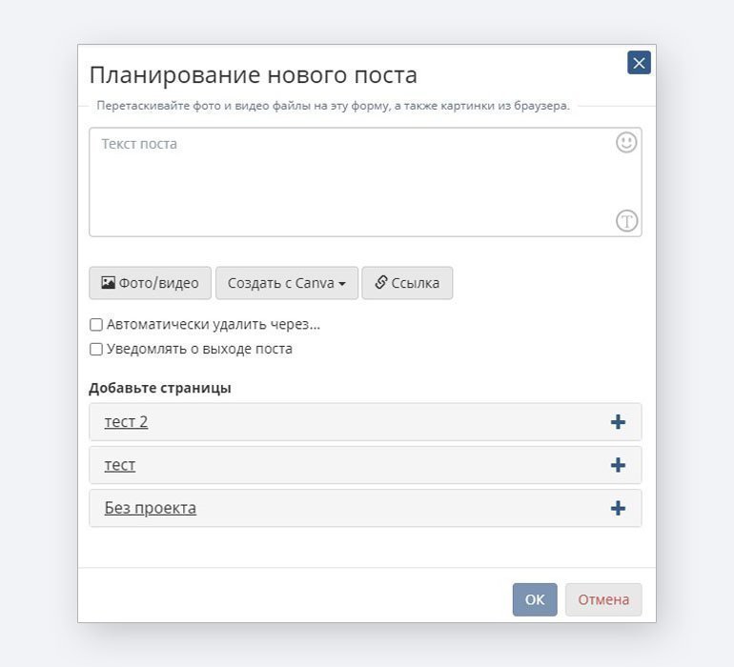The width and height of the screenshot is (734, 667).
Task: Open the emoji picker smiley icon
Action: tap(625, 142)
